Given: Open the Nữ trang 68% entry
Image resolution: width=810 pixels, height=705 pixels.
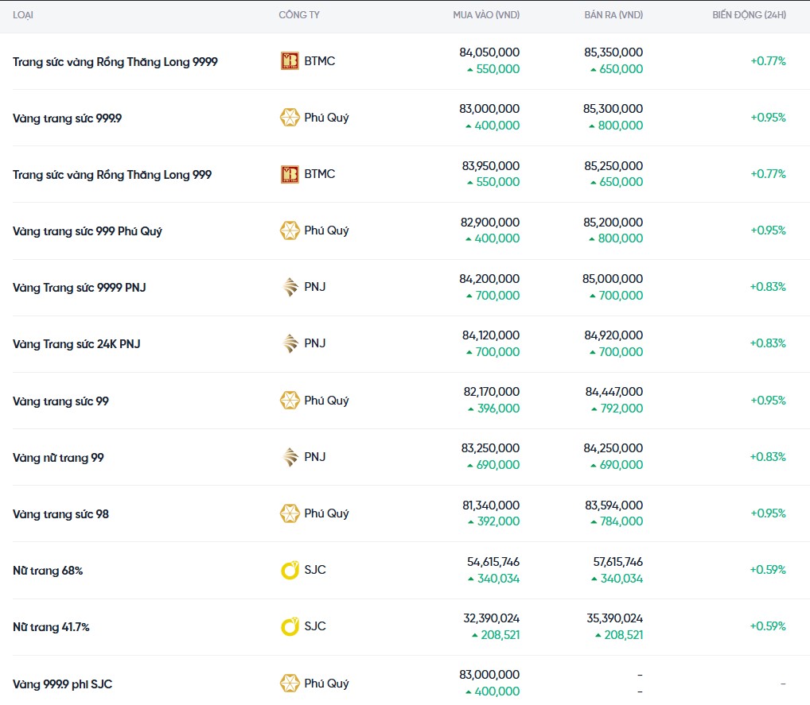Looking at the screenshot, I should (48, 571).
